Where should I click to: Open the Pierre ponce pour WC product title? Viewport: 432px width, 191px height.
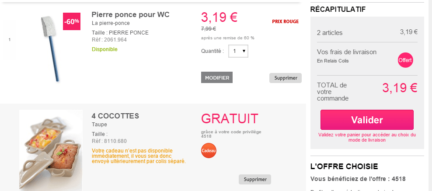coord(130,15)
